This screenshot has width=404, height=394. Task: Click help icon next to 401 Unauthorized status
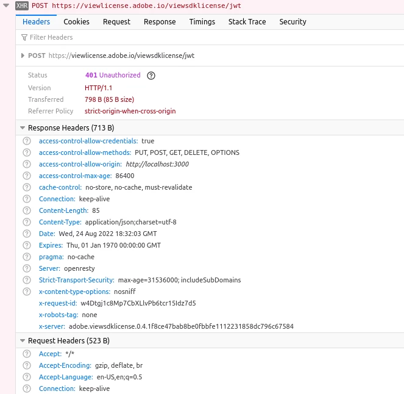(151, 76)
